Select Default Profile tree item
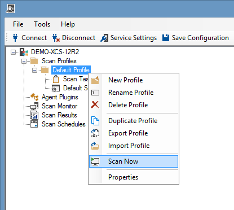The width and height of the screenshot is (234, 210). tap(71, 70)
